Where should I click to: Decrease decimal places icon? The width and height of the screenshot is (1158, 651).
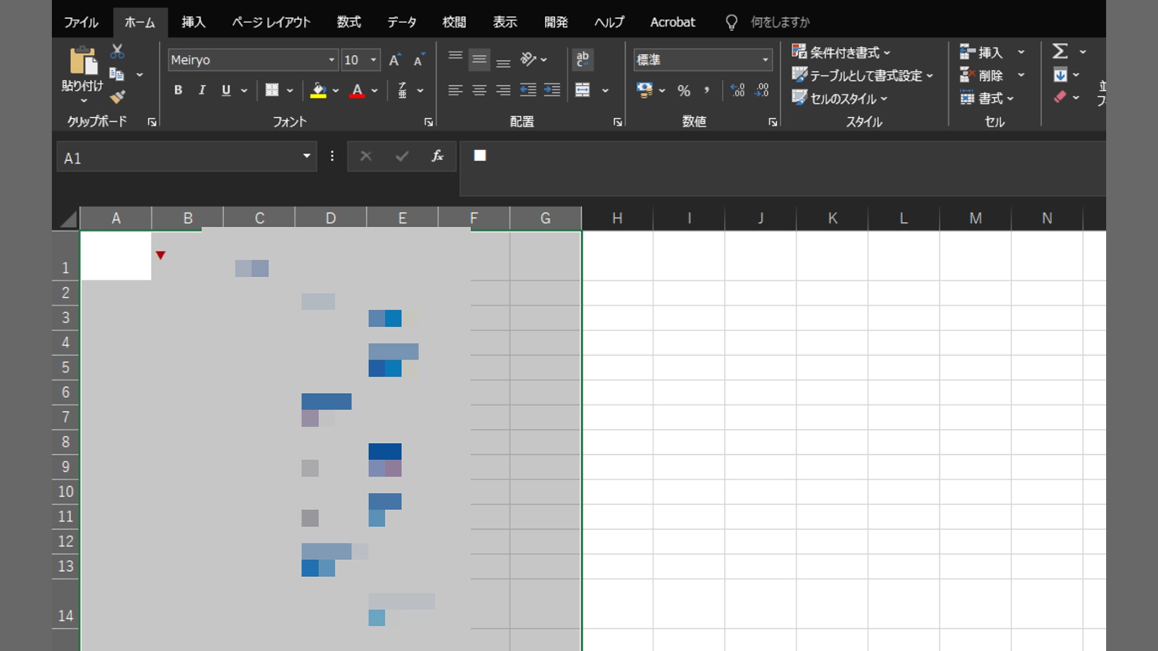[x=762, y=90]
